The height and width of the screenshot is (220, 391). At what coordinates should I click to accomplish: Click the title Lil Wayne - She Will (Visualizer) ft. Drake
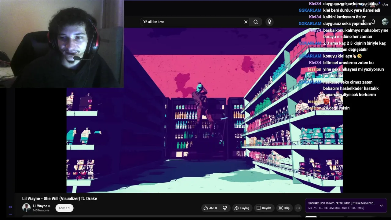pos(60,199)
